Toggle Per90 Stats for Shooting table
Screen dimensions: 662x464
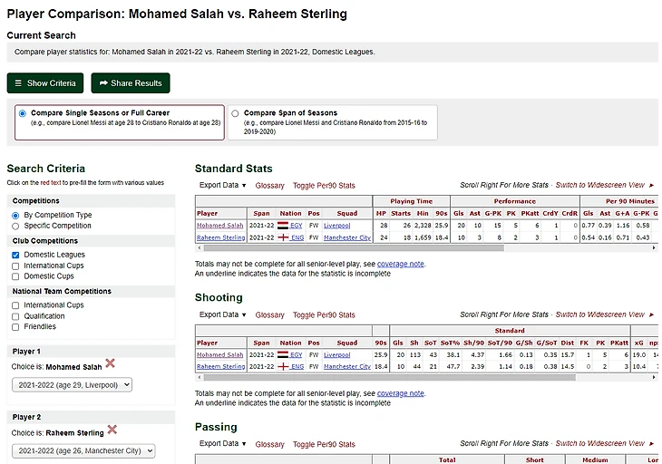324,315
